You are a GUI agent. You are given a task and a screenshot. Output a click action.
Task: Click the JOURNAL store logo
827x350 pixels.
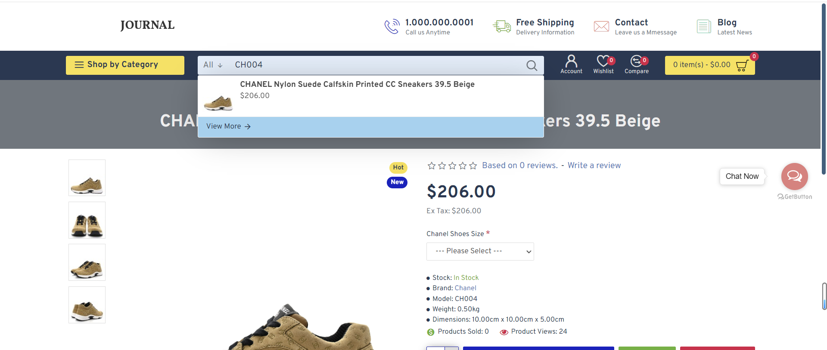[x=147, y=25]
